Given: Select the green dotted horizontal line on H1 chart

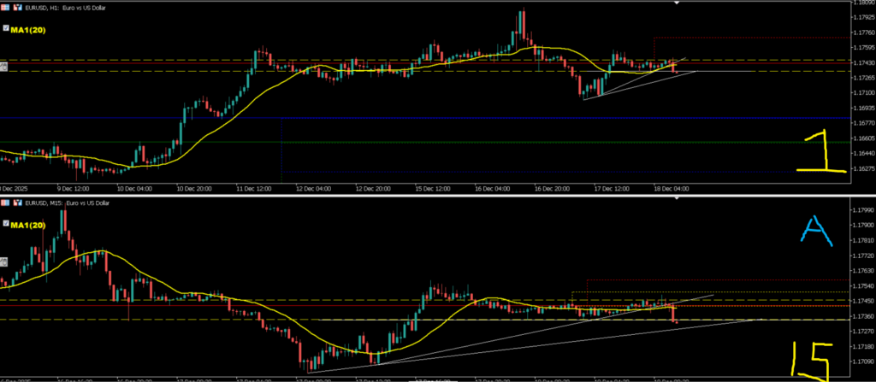Looking at the screenshot, I should [x=428, y=142].
